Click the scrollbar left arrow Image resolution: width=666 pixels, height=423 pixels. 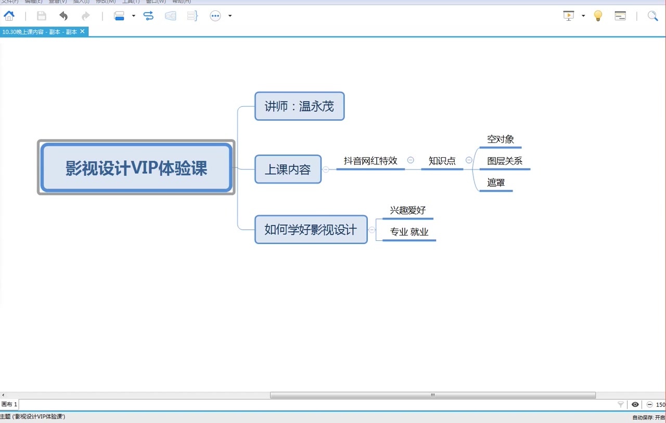[3, 395]
